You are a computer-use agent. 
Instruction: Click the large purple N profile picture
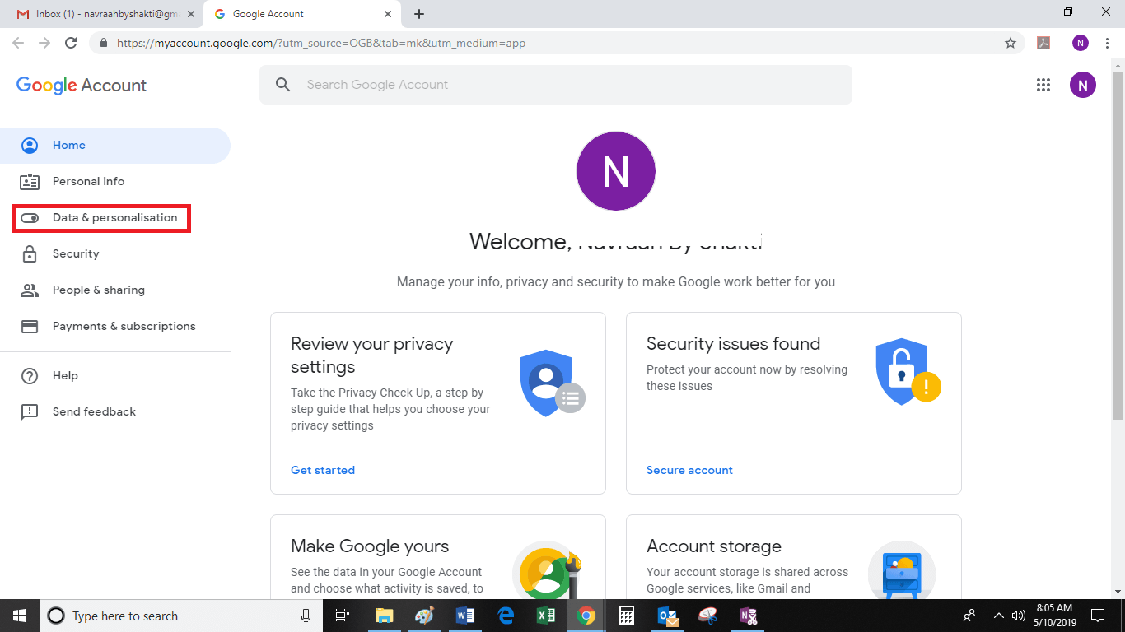pos(616,171)
